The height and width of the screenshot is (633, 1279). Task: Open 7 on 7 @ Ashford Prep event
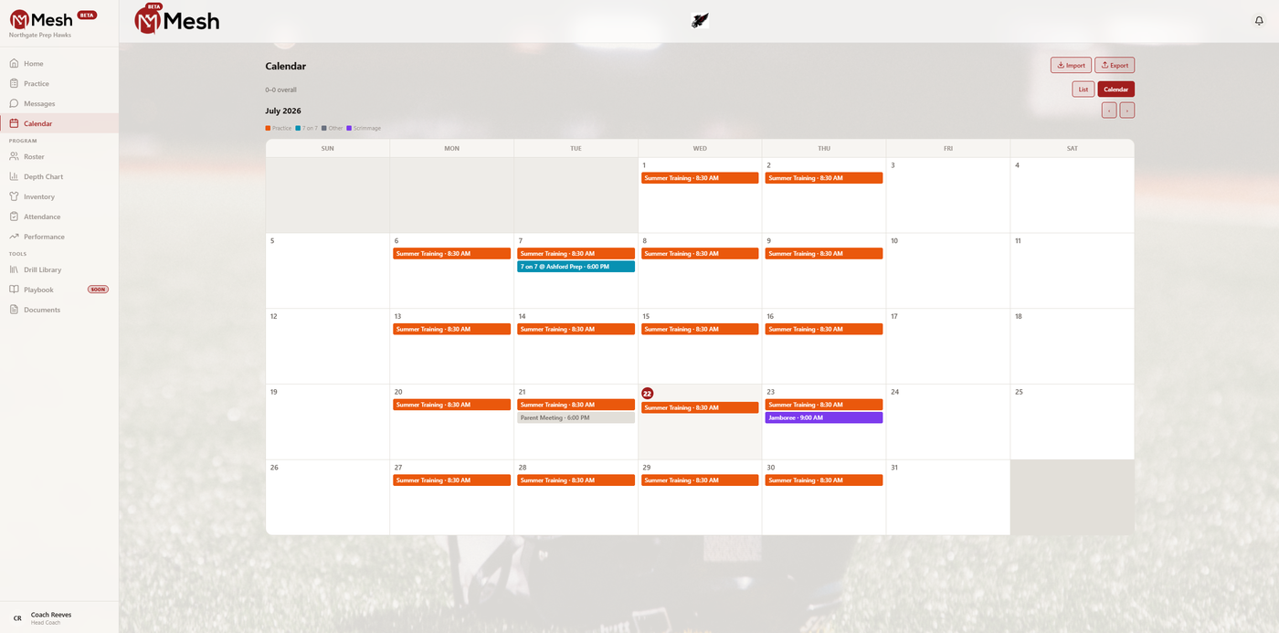point(576,267)
